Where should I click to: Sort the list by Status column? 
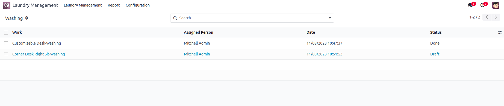pyautogui.click(x=436, y=32)
